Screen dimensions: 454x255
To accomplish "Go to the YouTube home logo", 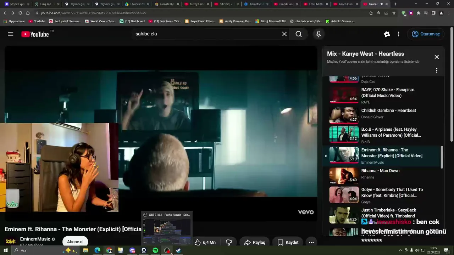I will 35,34.
